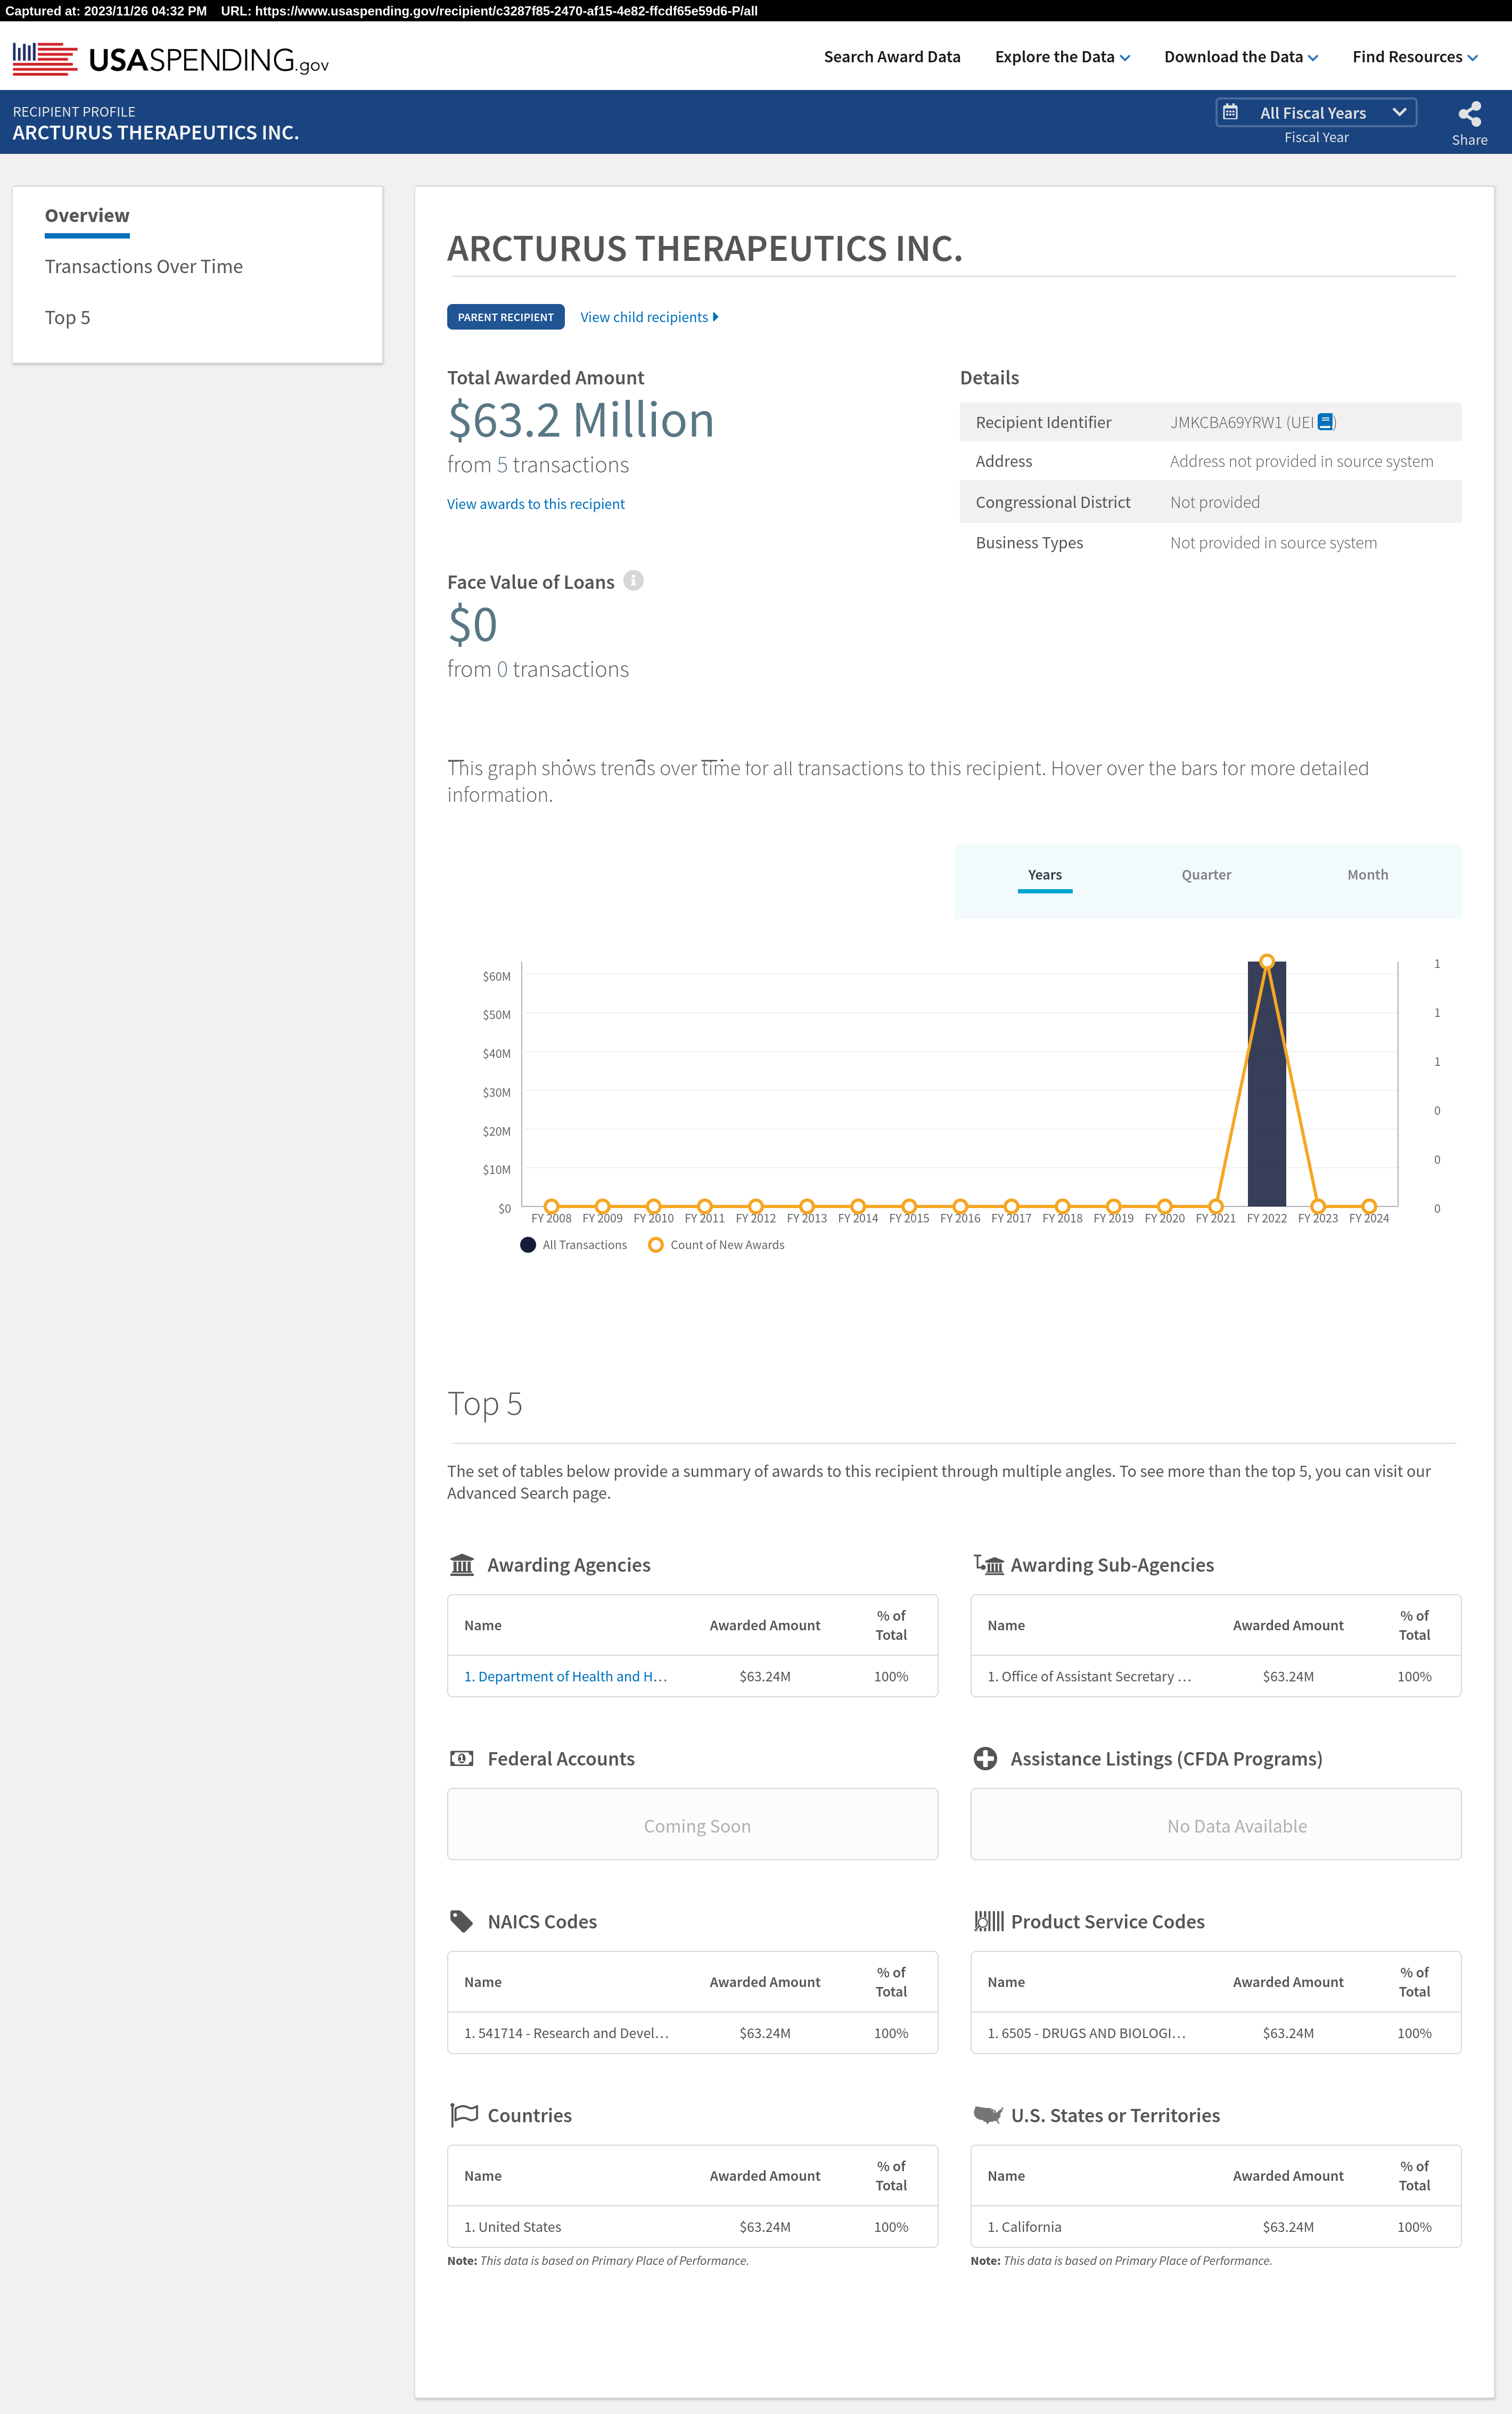1512x2414 pixels.
Task: Click the Share icon
Action: pyautogui.click(x=1469, y=114)
